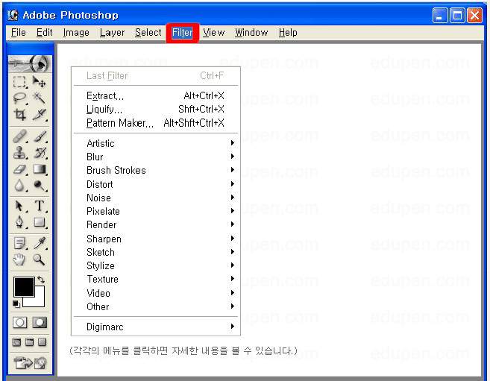The image size is (490, 381).
Task: Reset to default black and white colors
Action: [x=16, y=304]
